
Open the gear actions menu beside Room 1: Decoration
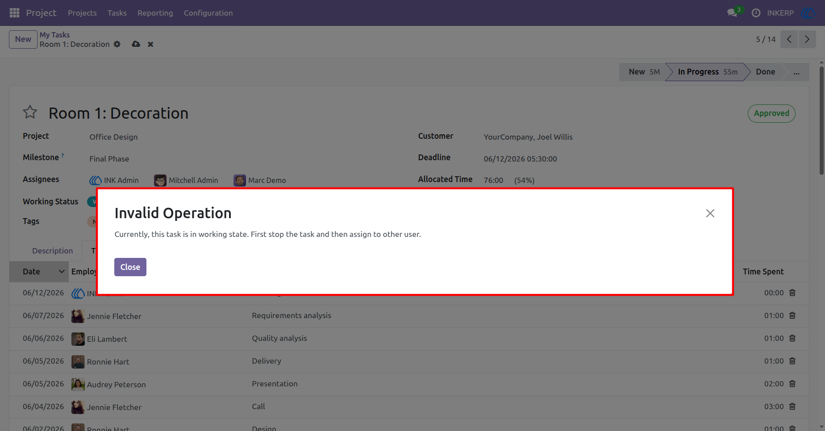click(117, 44)
